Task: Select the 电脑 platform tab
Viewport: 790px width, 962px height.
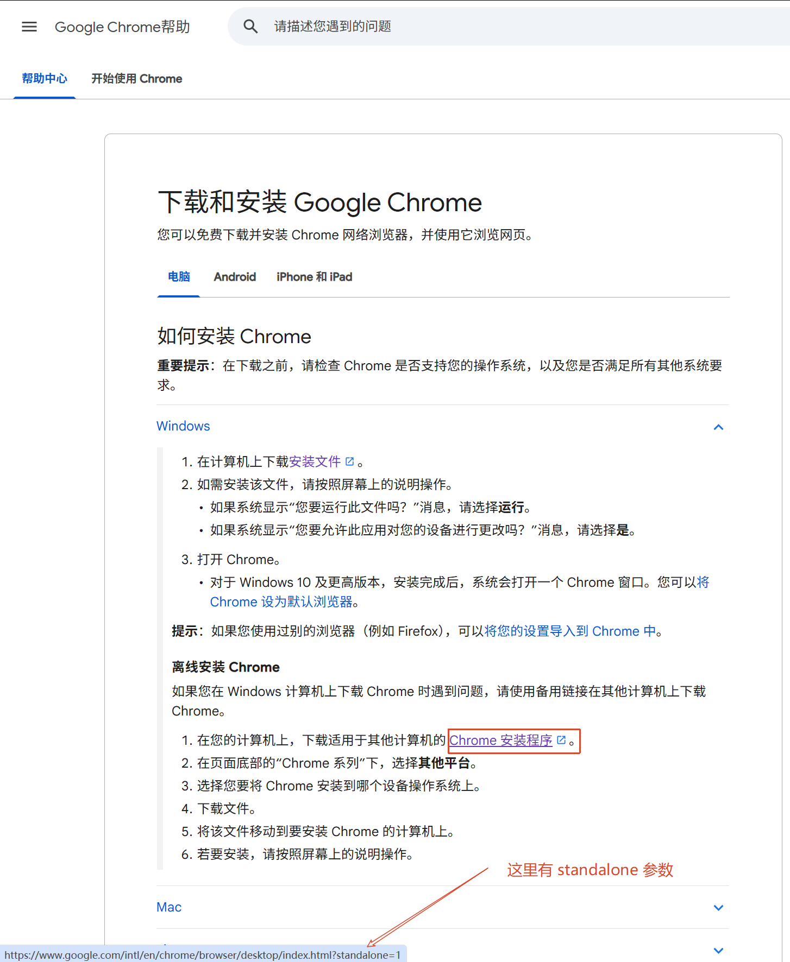Action: pos(179,277)
